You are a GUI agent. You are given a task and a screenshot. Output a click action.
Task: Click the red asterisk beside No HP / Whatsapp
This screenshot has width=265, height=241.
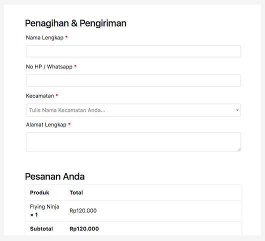75,66
